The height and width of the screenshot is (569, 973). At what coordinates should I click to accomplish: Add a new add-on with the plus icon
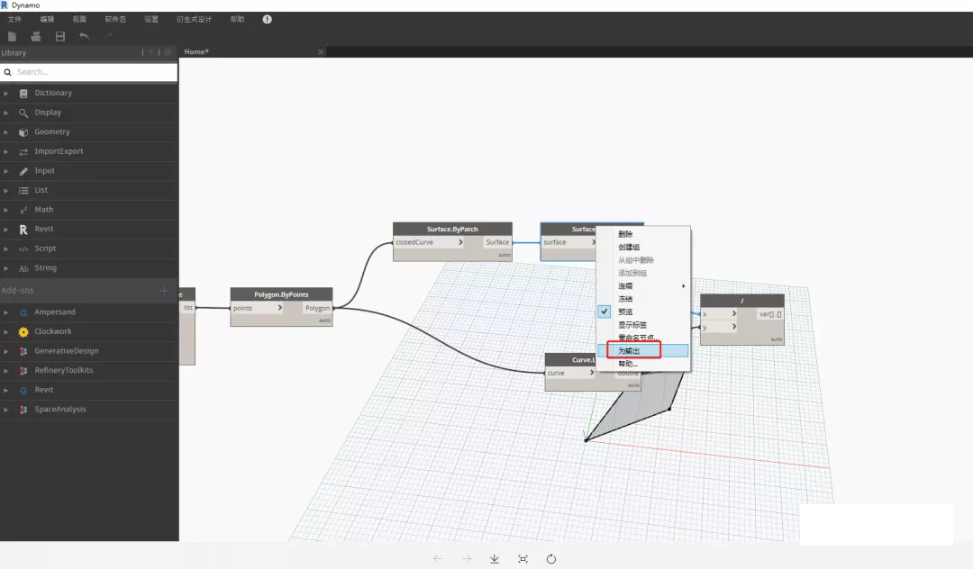pos(164,290)
